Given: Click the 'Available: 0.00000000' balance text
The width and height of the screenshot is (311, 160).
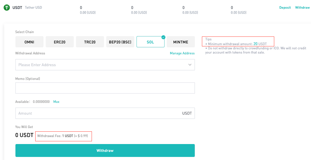Looking at the screenshot, I should [x=32, y=102].
